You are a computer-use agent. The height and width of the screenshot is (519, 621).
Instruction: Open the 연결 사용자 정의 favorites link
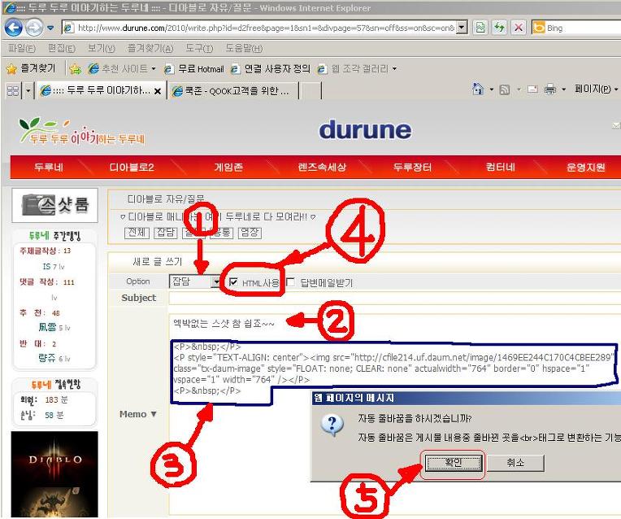[x=271, y=68]
